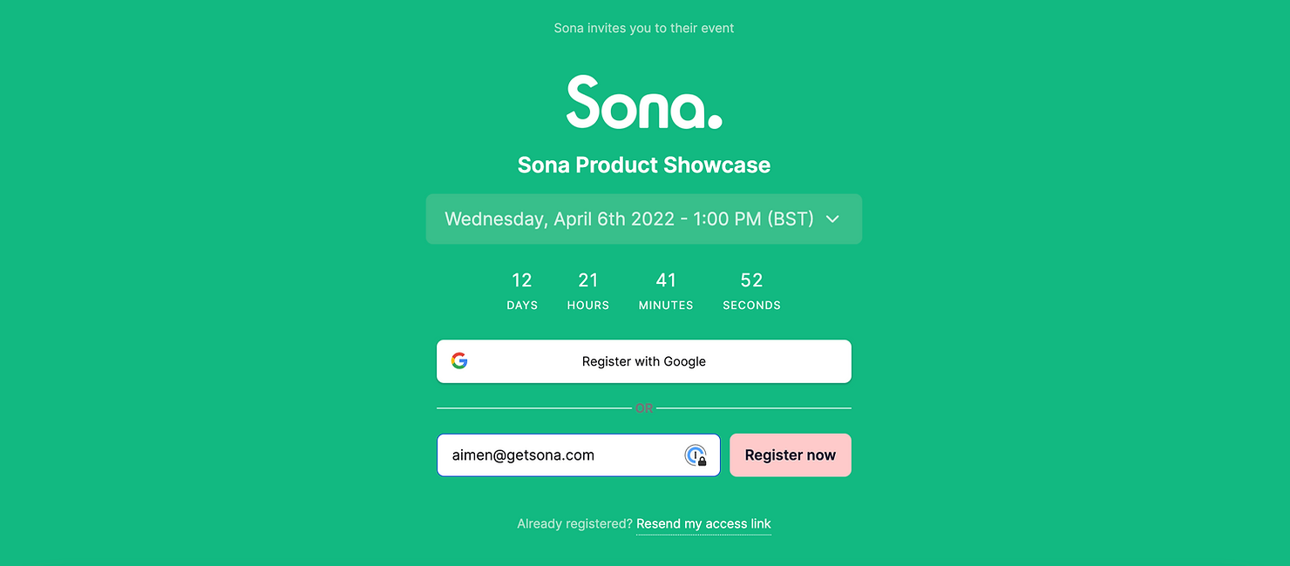Open the Wednesday, April 6th 2022 date dropdown
The width and height of the screenshot is (1290, 566).
tap(644, 219)
